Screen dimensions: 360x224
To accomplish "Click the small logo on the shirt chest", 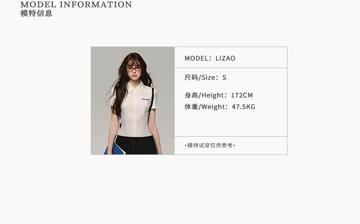I will 145,99.
